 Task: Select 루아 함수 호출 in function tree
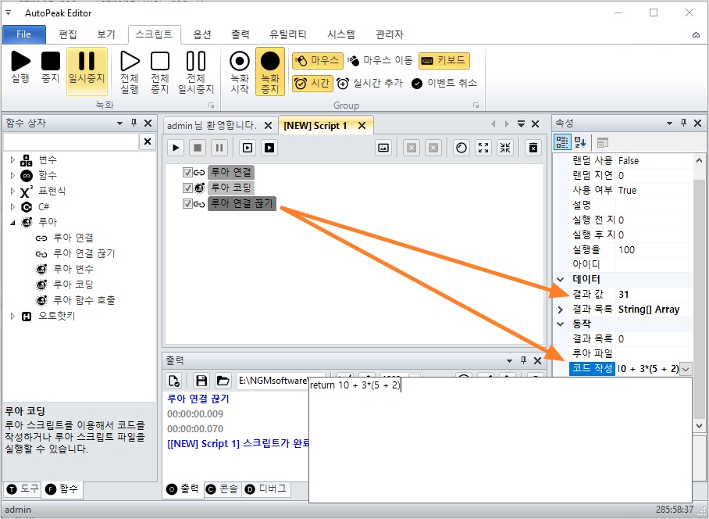[84, 300]
